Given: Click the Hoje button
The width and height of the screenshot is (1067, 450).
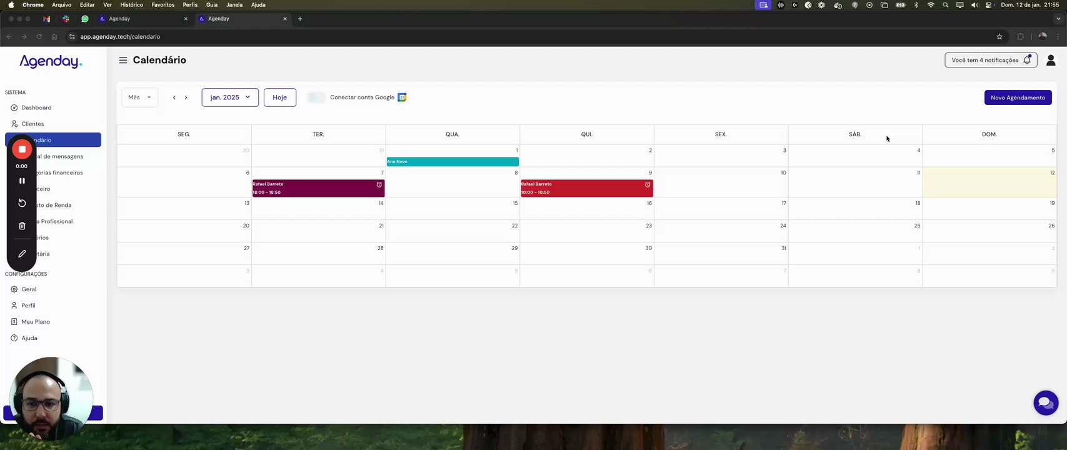Looking at the screenshot, I should click(x=280, y=97).
